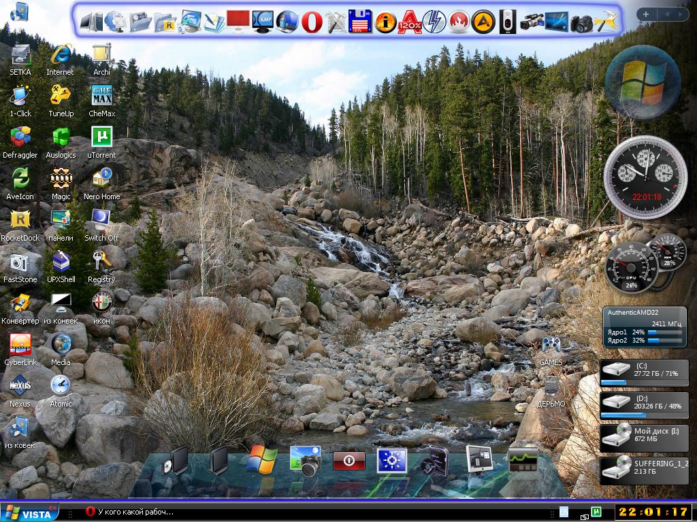This screenshot has width=697, height=522.
Task: Open the uTorrent desktop shortcut
Action: click(x=101, y=137)
